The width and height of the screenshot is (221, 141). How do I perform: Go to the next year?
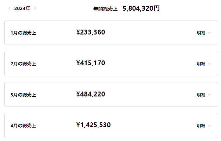[35, 8]
